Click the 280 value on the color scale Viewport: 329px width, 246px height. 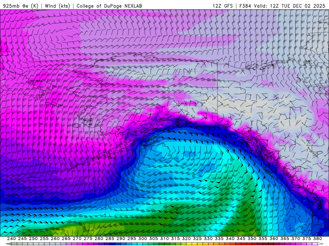[x=99, y=239]
